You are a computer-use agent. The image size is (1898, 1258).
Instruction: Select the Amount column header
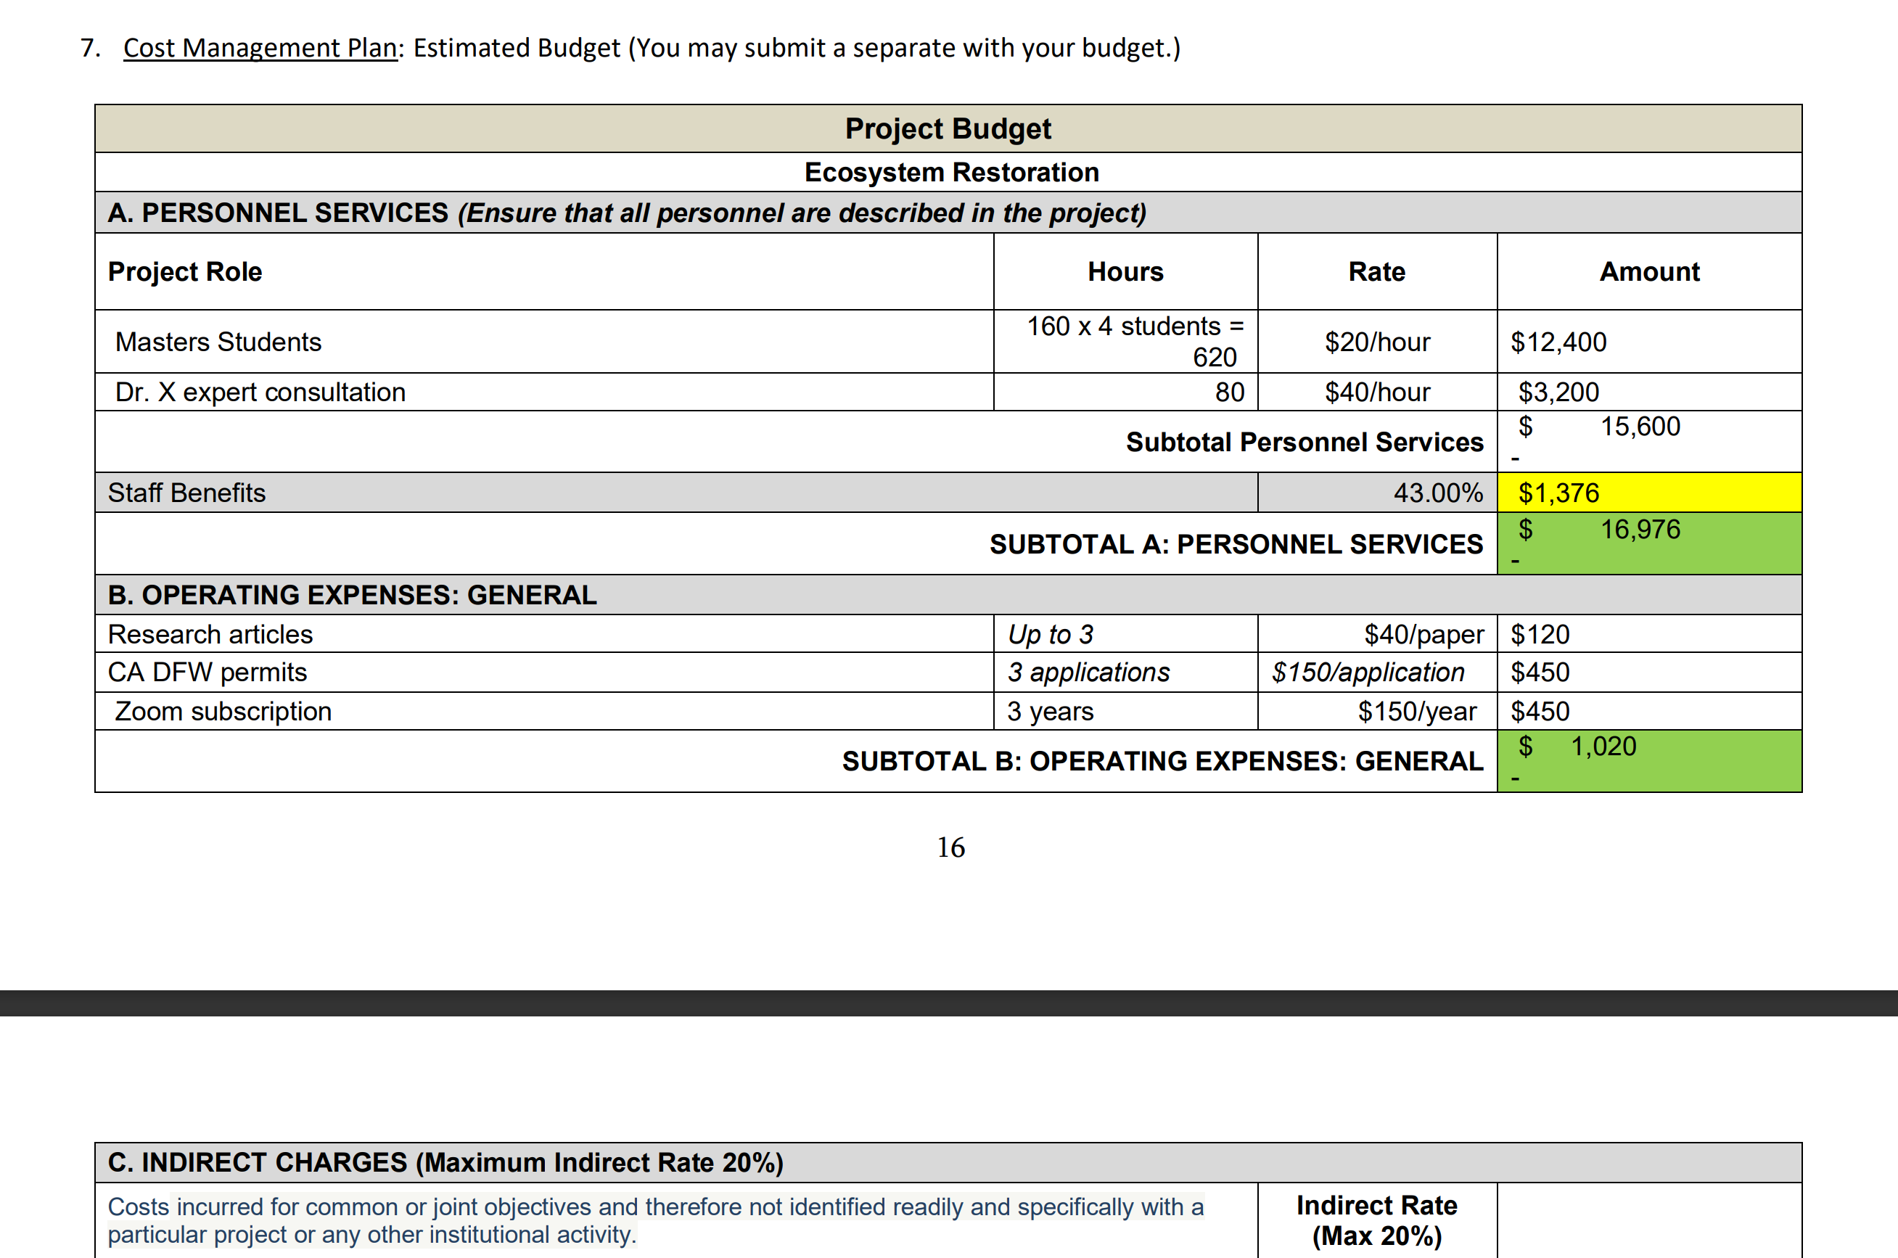click(x=1648, y=272)
